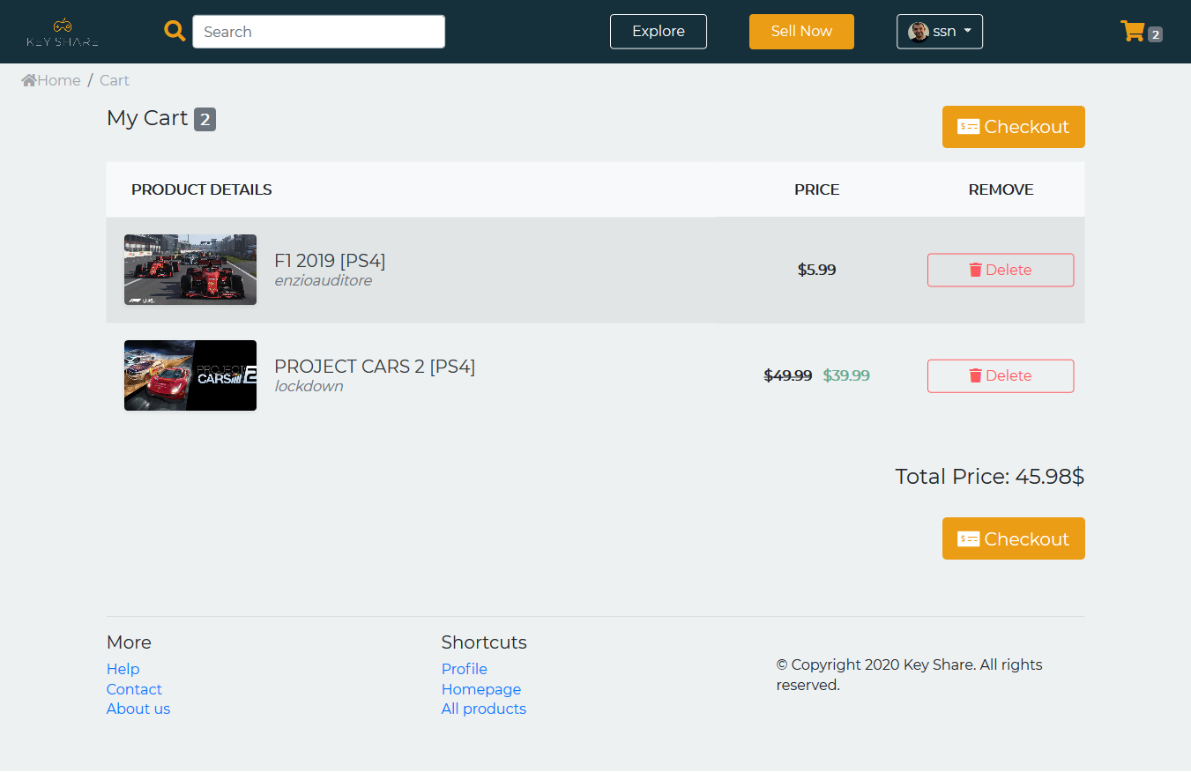Viewport: 1191px width, 772px height.
Task: Click the discounted $39.99 price
Action: pyautogui.click(x=846, y=375)
